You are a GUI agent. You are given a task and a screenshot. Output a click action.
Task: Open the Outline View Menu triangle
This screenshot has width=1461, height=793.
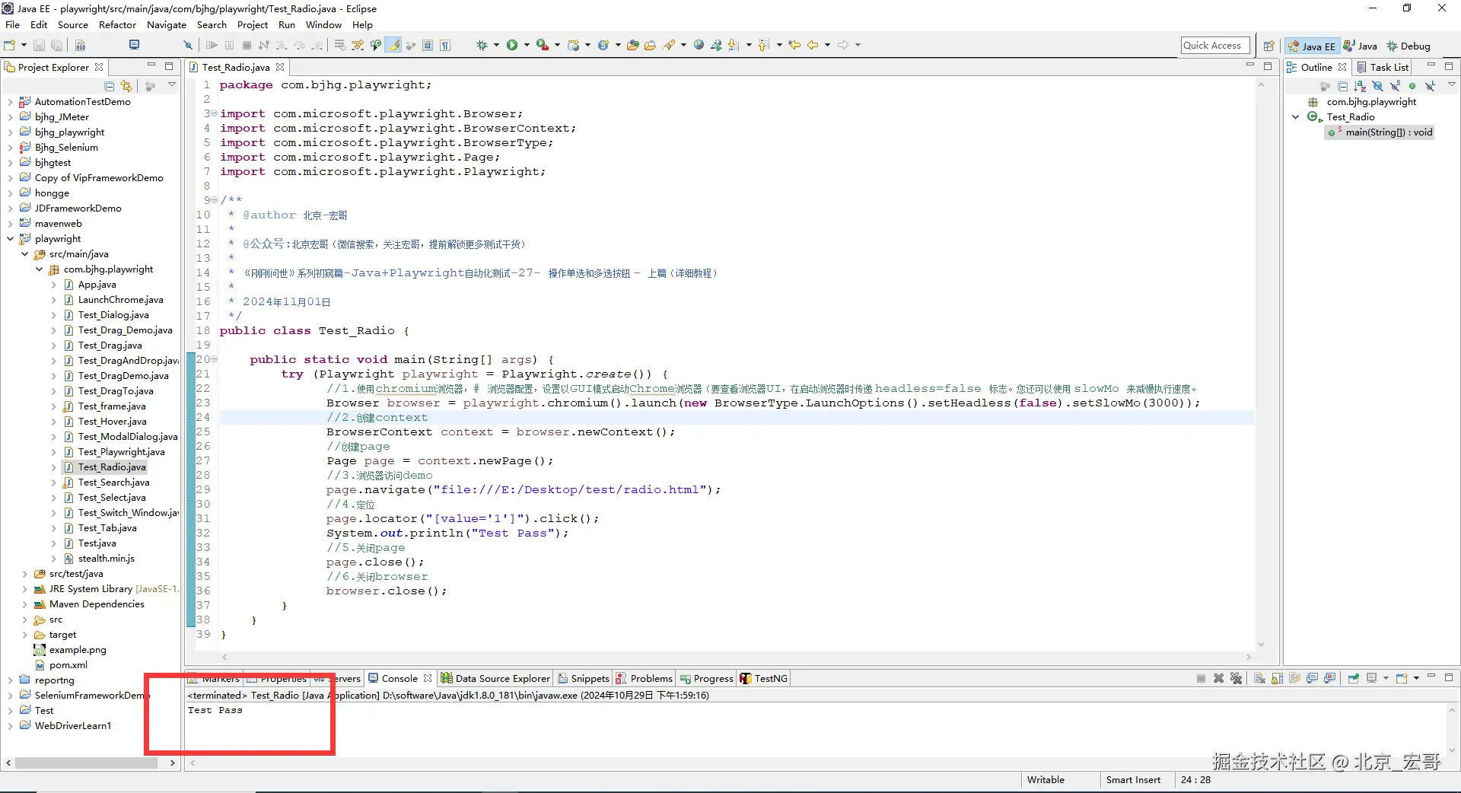tap(1451, 84)
